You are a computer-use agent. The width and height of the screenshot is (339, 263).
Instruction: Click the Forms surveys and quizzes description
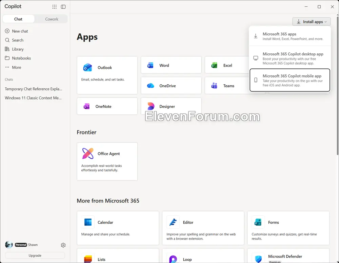click(284, 236)
